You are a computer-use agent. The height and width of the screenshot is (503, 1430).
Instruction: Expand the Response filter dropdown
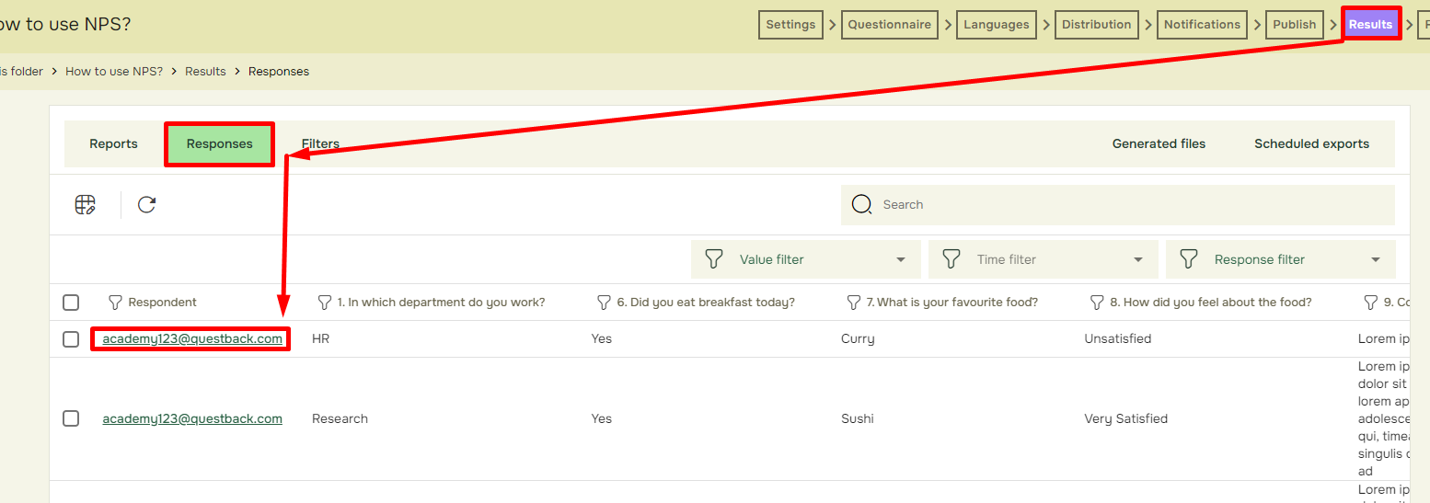1281,259
